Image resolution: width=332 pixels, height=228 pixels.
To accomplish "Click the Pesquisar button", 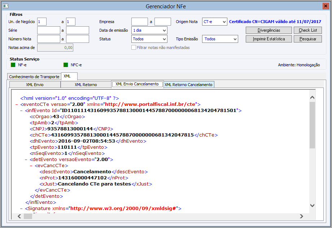I will click(307, 39).
